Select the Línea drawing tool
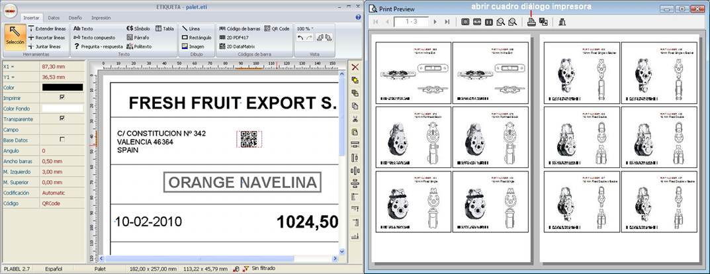Image resolution: width=710 pixels, height=274 pixels. [191, 28]
